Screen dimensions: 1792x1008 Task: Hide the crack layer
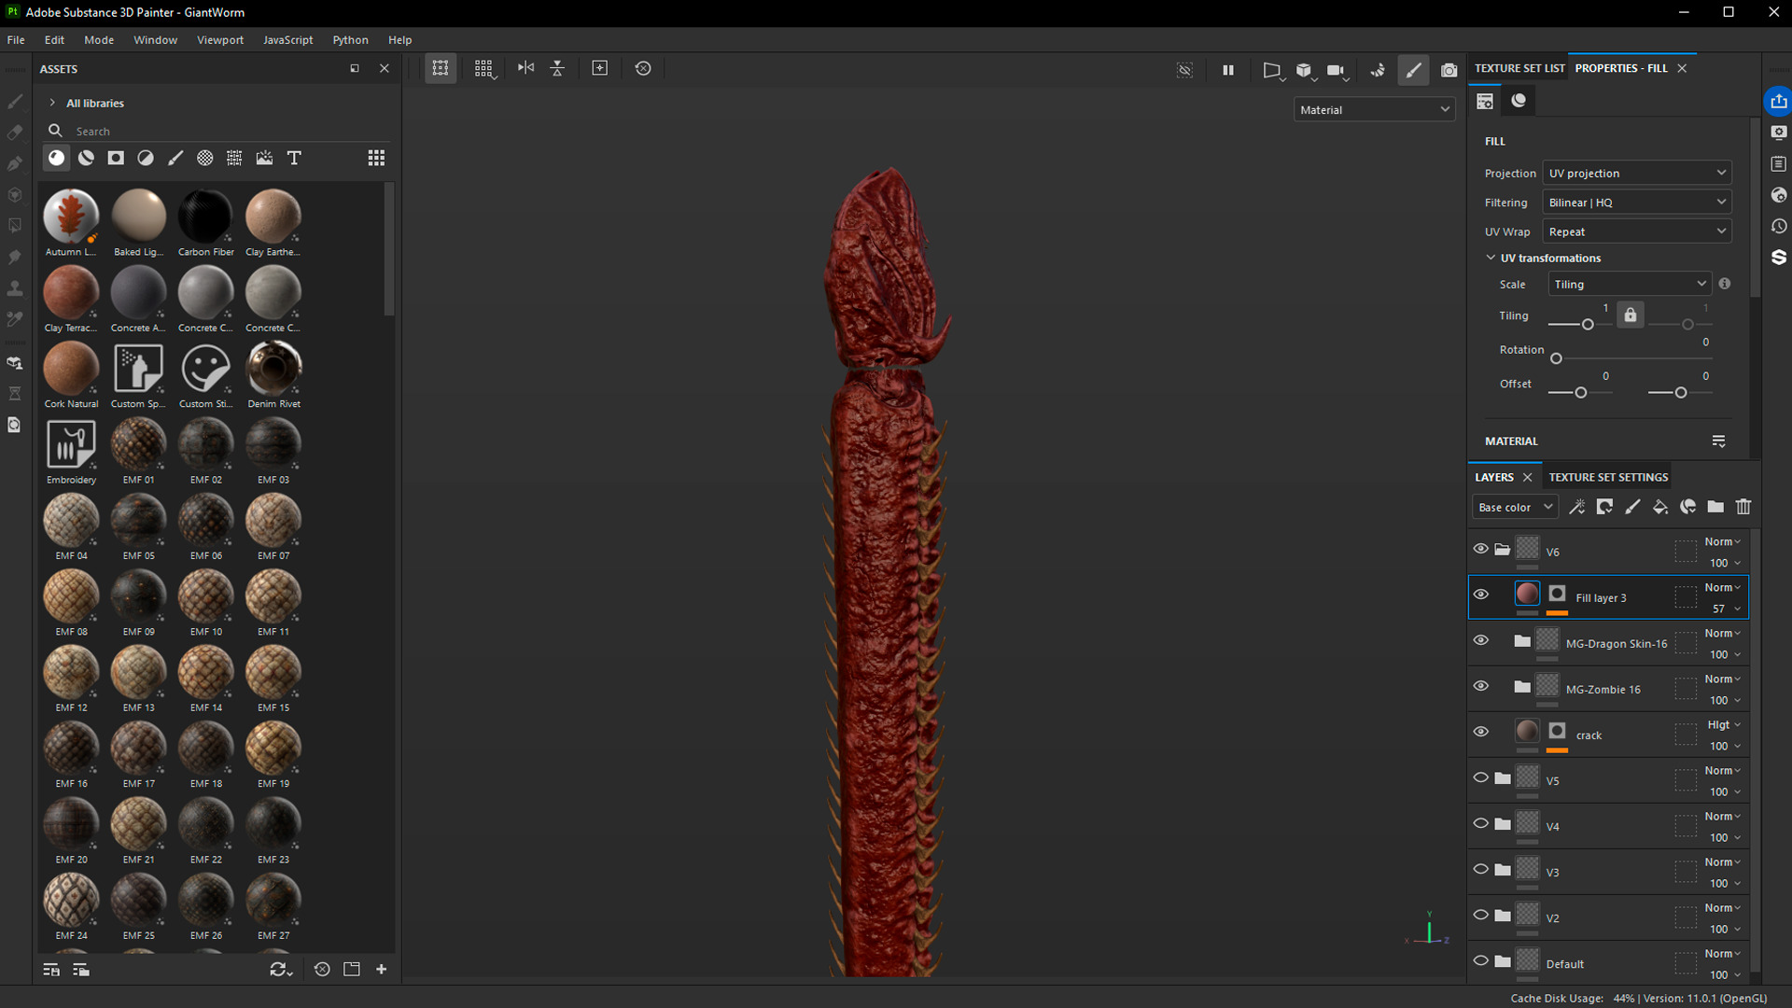click(1481, 732)
